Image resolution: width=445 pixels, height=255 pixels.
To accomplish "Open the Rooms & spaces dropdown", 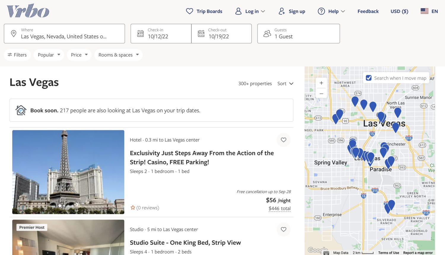I will coord(118,55).
